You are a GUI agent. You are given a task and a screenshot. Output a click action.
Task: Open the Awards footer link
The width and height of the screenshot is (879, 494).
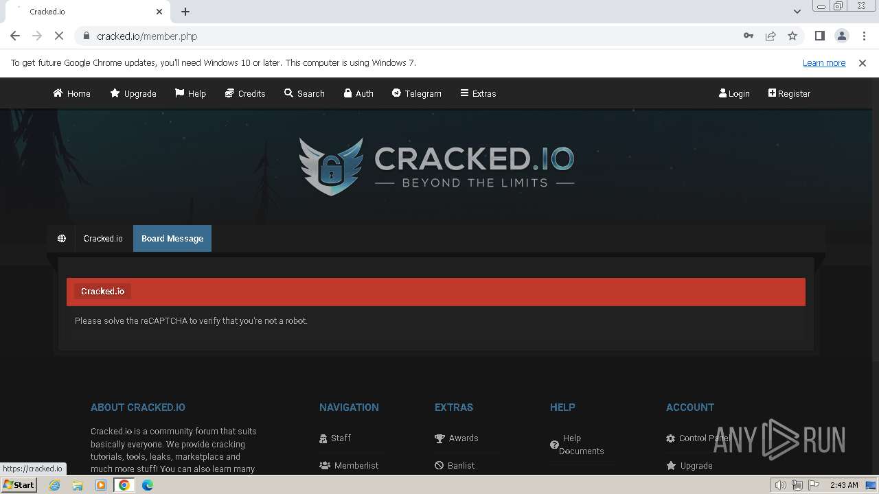coord(457,438)
